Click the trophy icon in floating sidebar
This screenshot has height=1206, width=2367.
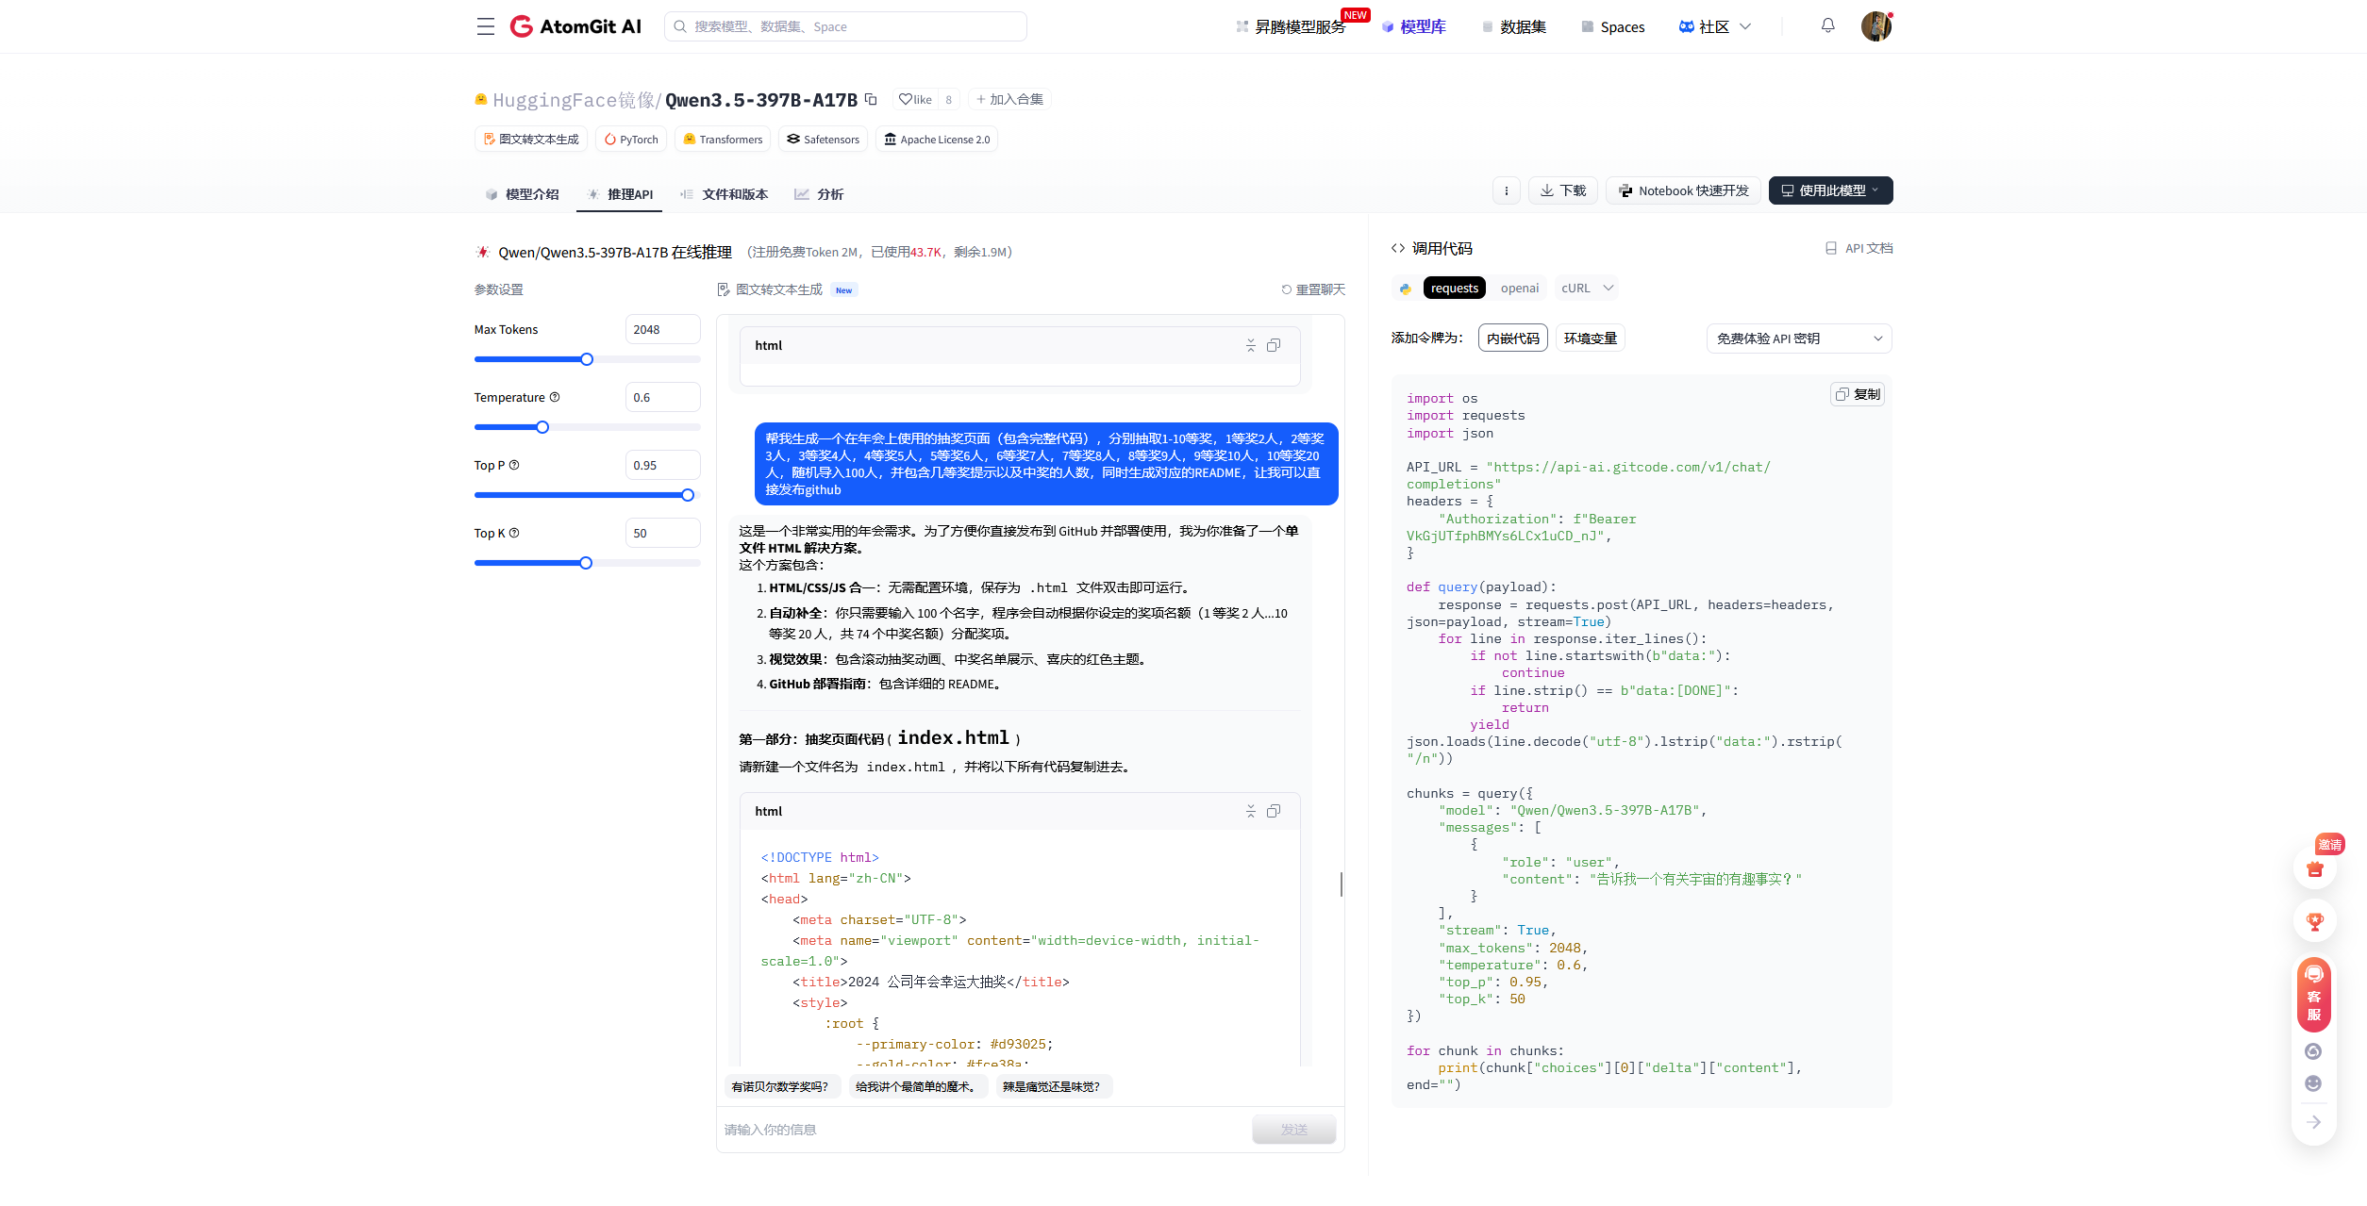click(x=2314, y=921)
